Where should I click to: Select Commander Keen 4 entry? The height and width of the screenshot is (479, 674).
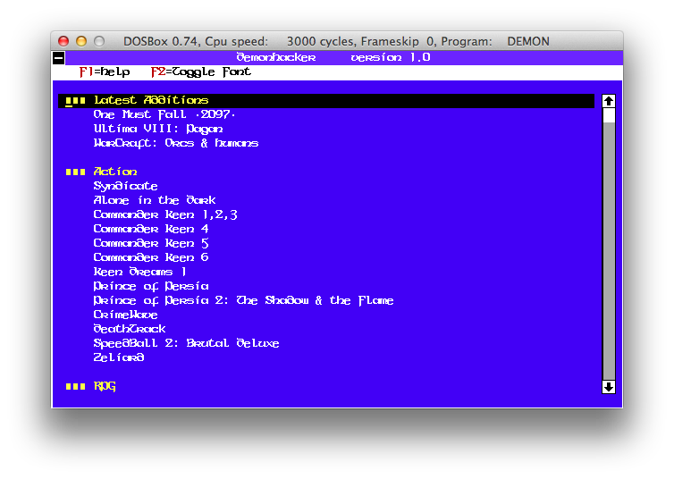click(151, 229)
